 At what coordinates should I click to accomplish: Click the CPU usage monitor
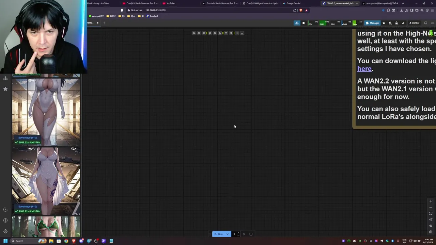pyautogui.click(x=313, y=23)
